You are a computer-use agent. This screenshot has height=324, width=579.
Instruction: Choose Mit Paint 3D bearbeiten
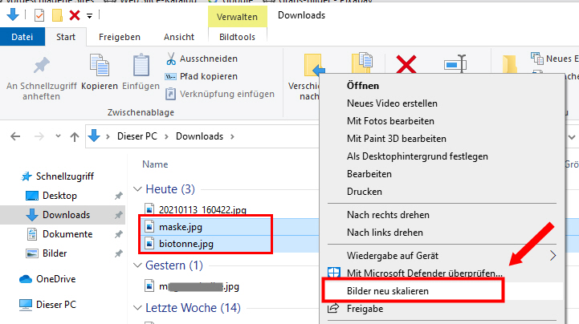click(396, 138)
